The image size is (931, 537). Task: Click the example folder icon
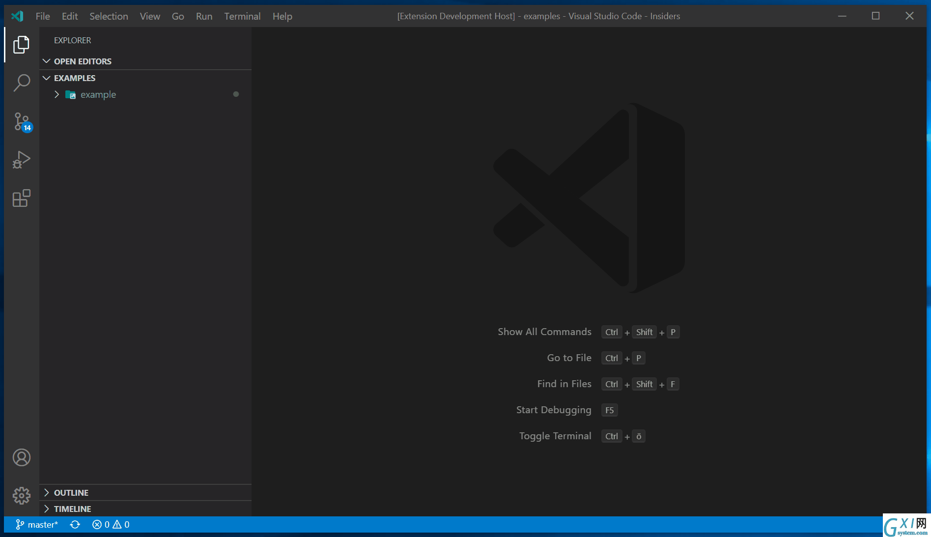click(x=70, y=95)
